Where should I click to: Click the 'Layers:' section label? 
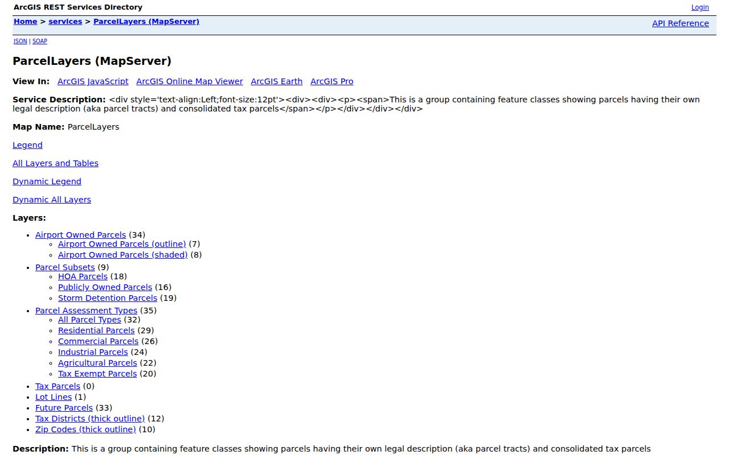coord(29,218)
